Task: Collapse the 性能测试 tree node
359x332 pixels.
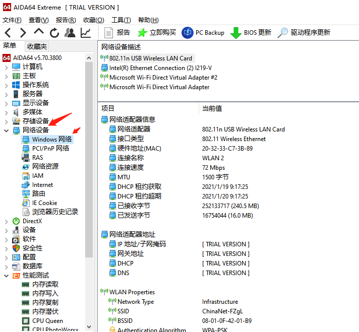Action: (6, 276)
